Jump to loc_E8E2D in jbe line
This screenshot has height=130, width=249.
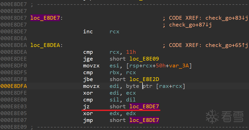click(x=144, y=79)
